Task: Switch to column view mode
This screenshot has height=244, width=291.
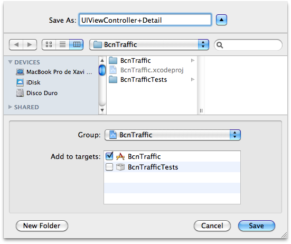Action: click(77, 44)
